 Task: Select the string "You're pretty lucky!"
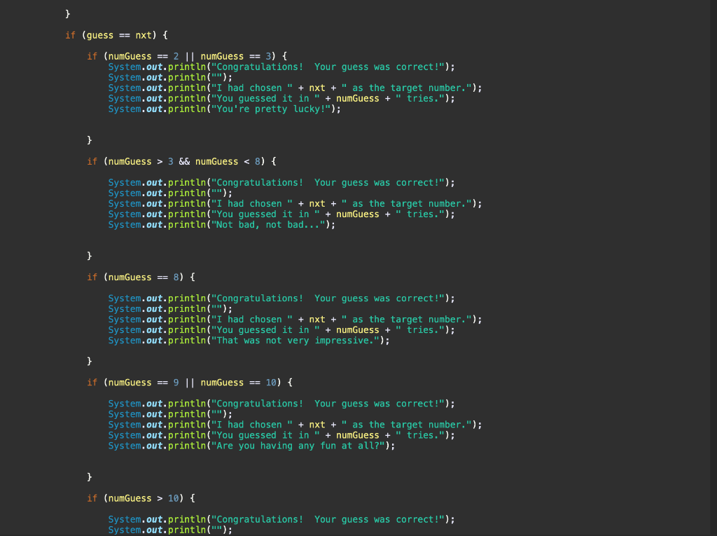[273, 109]
